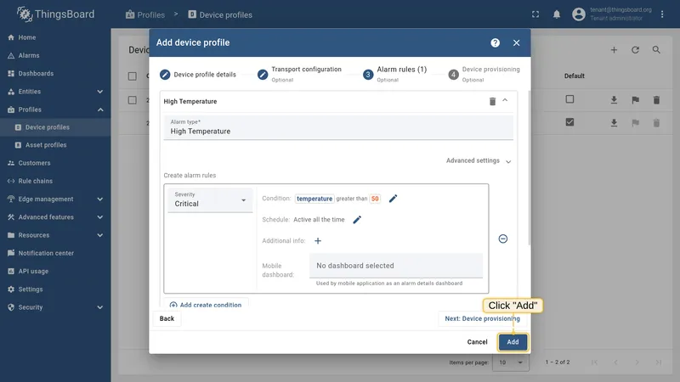
Task: Export the second row device profile
Action: [x=614, y=123]
